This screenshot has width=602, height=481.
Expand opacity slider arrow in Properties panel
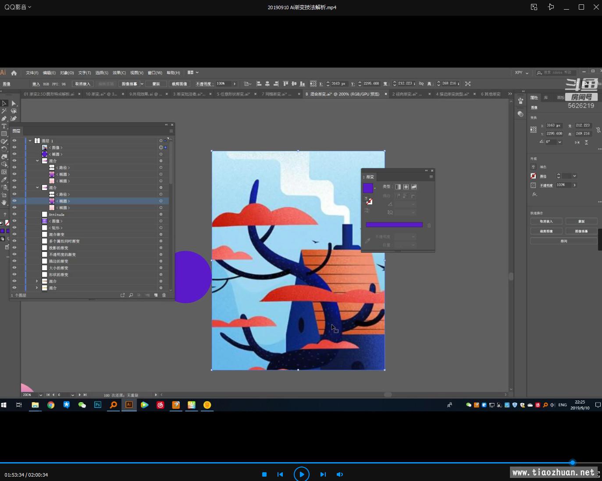click(x=574, y=185)
